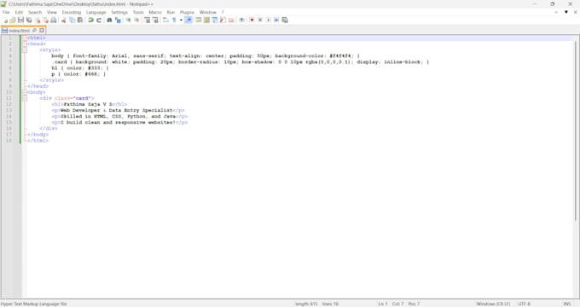Open the Document List panel icon
580x307 pixels.
[x=215, y=20]
